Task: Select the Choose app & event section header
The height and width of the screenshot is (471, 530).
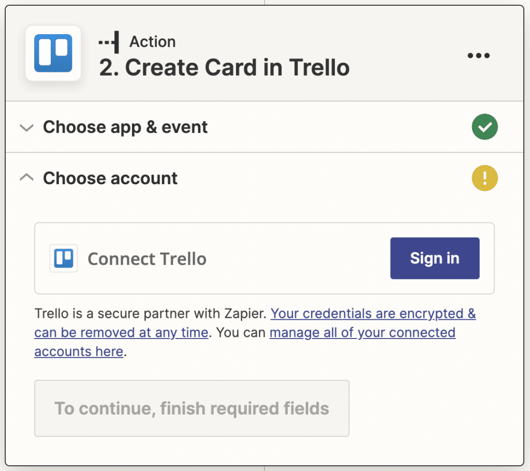Action: point(126,127)
